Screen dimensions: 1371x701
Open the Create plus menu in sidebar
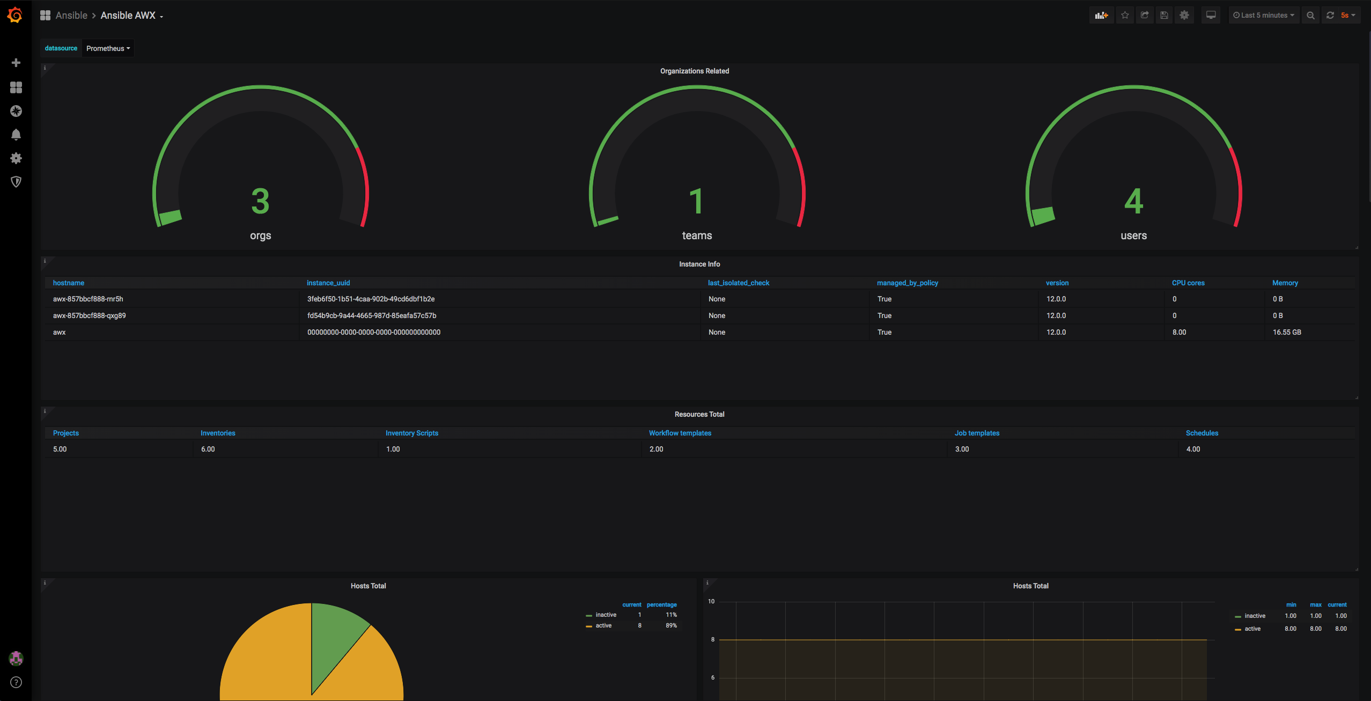click(x=16, y=63)
